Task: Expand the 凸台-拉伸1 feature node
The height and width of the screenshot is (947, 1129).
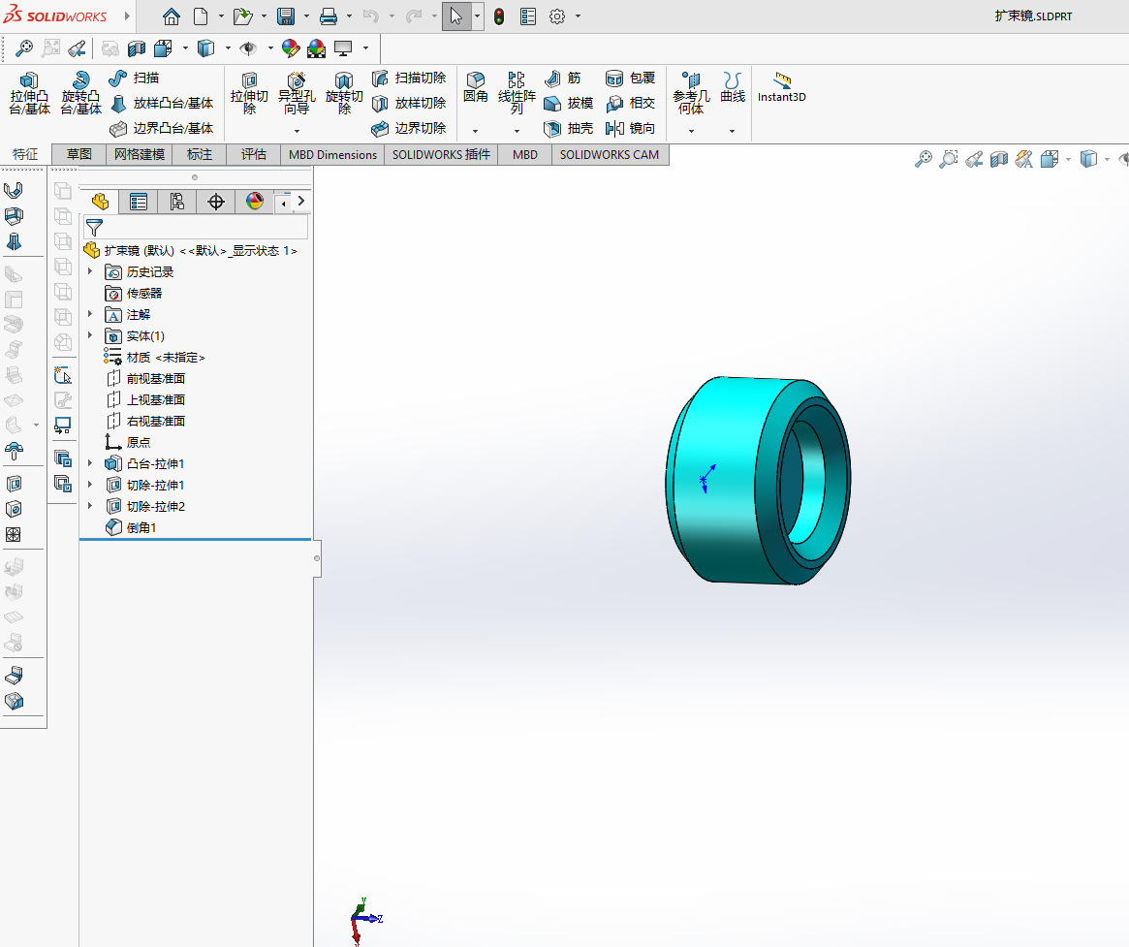Action: click(x=90, y=463)
